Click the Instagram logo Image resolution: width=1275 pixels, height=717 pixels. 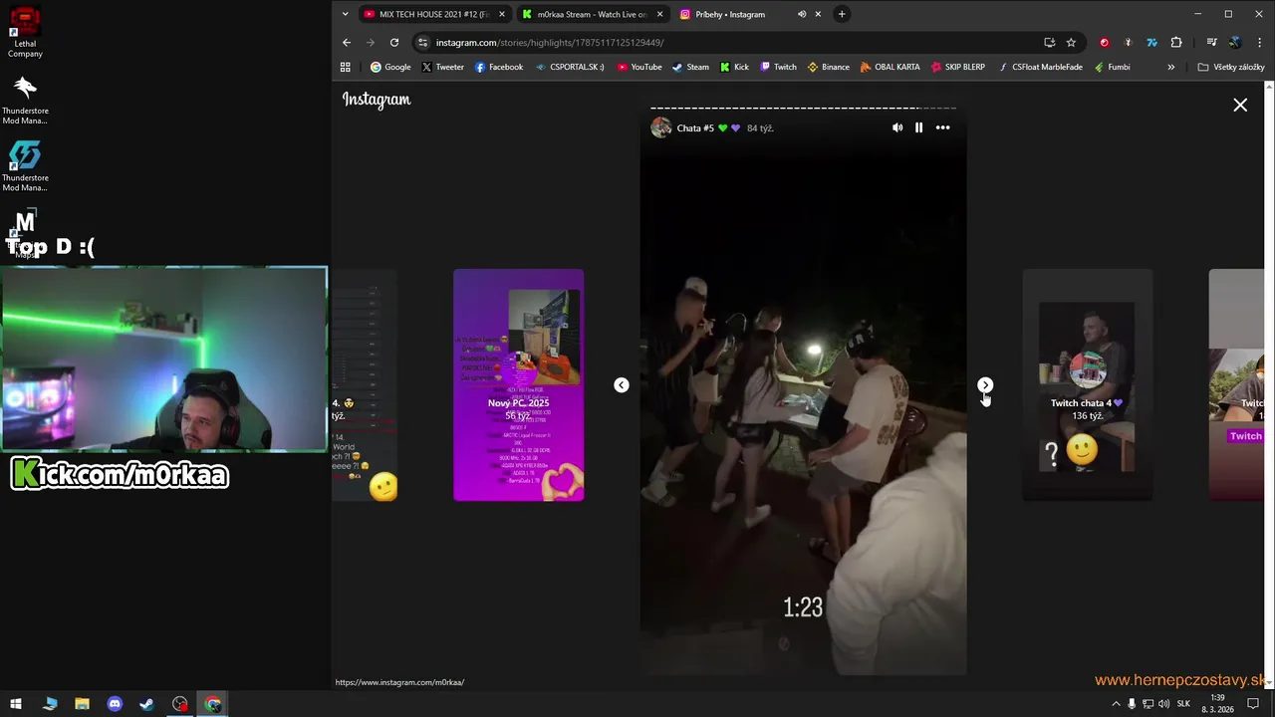click(x=377, y=100)
